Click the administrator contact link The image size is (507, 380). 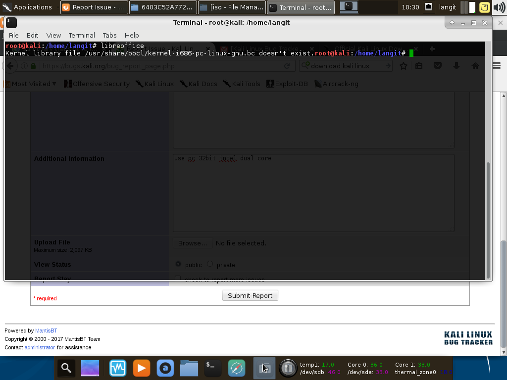point(40,347)
